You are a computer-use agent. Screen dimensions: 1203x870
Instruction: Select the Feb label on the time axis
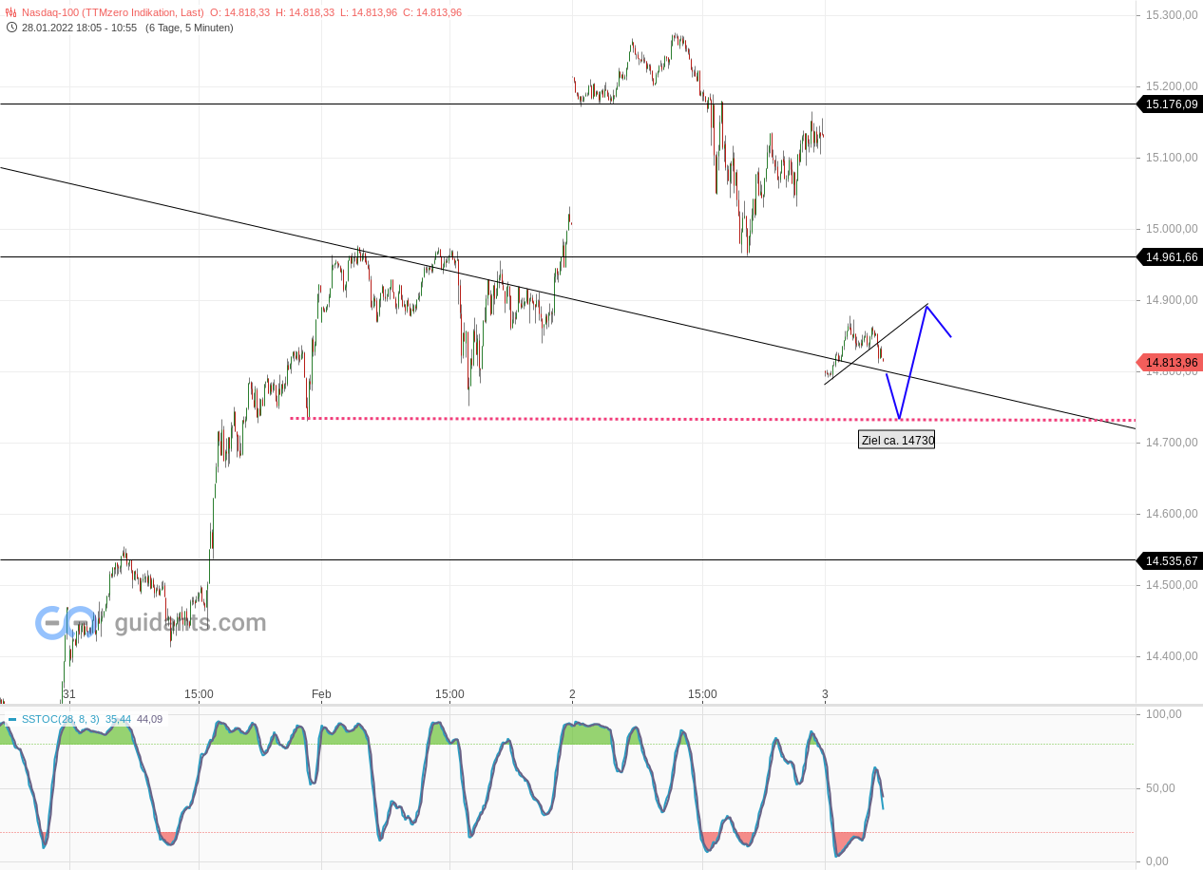(321, 694)
